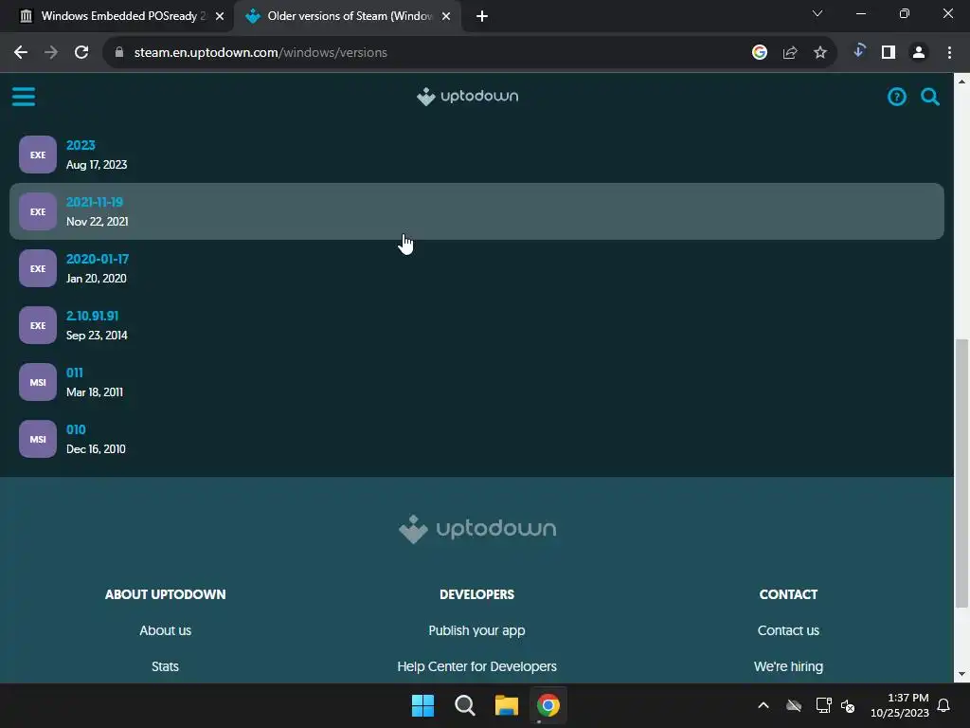The height and width of the screenshot is (728, 970).
Task: Switch to Windows Embedded POSready tab
Action: point(117,16)
